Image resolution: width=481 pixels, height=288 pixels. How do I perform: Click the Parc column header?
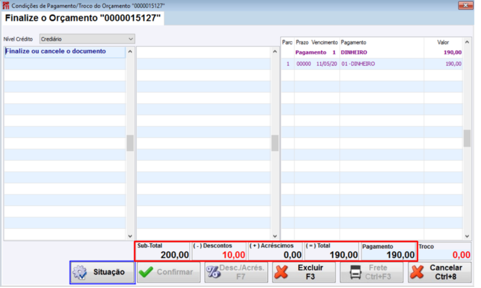(287, 42)
